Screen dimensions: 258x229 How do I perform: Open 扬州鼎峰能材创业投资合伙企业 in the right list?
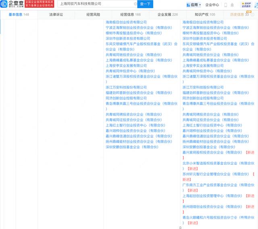tap(216, 142)
